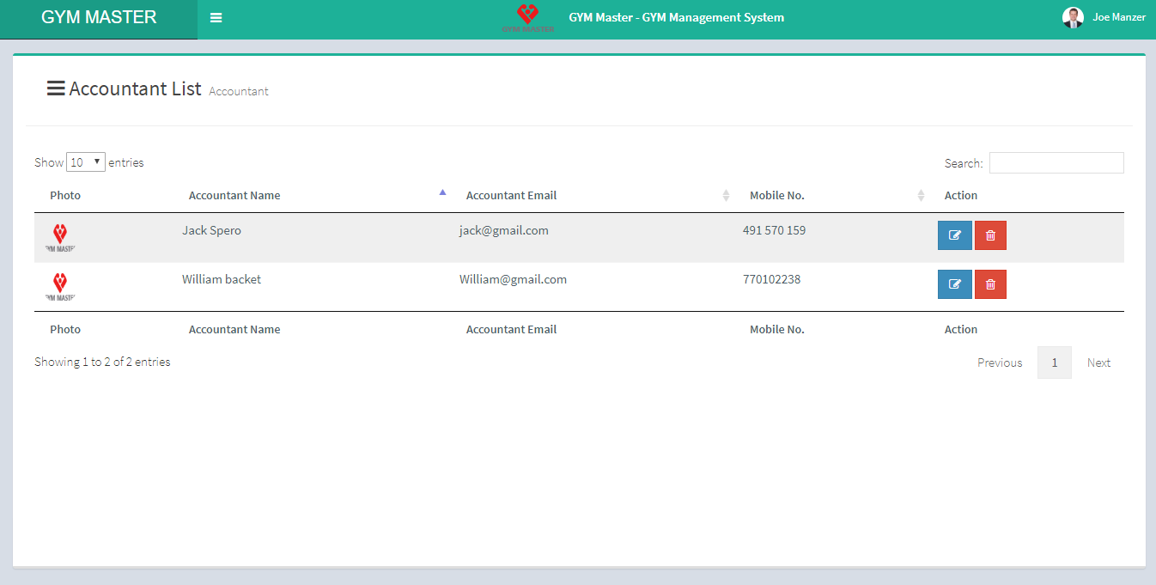The height and width of the screenshot is (585, 1156).
Task: Delete William backet's accountant record
Action: tap(990, 284)
